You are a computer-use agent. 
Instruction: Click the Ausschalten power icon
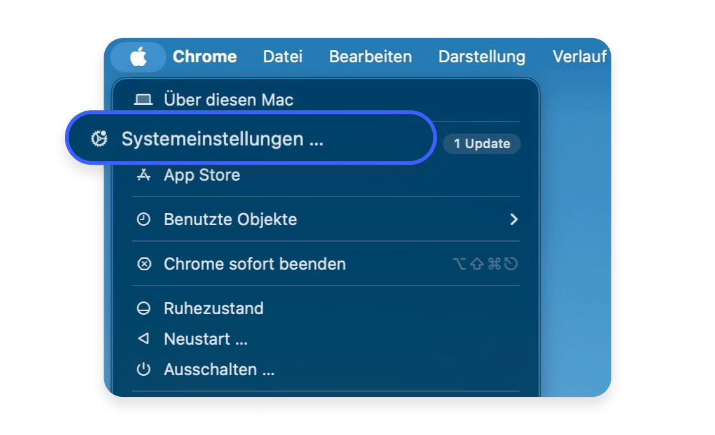(144, 369)
